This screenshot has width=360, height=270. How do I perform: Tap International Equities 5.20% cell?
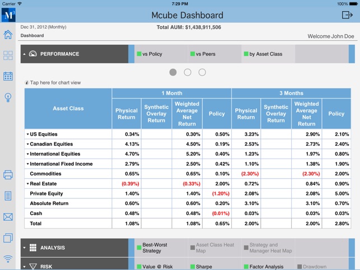pos(187,154)
